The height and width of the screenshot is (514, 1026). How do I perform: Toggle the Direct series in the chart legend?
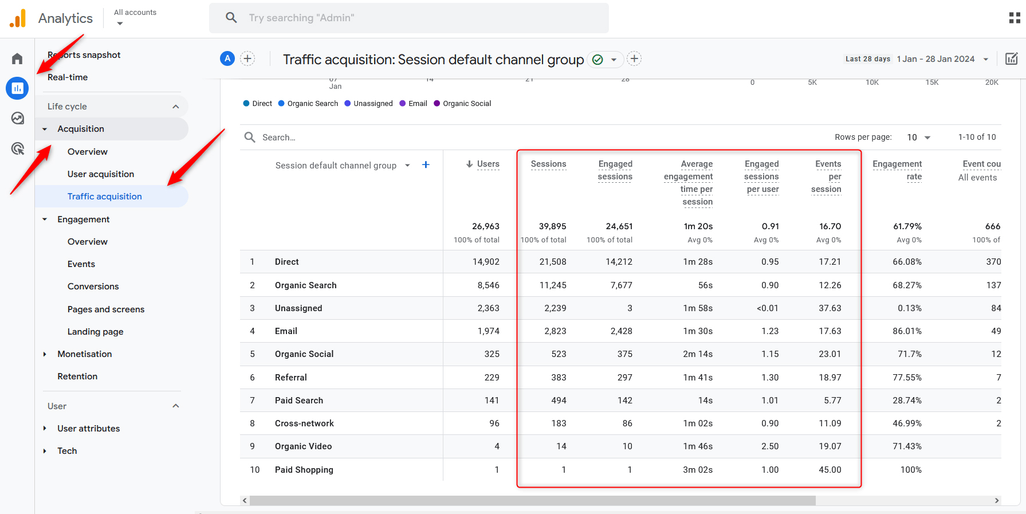coord(257,104)
